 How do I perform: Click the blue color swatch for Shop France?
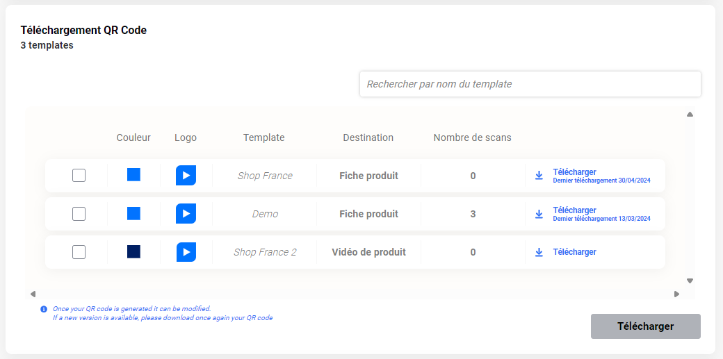pos(134,175)
